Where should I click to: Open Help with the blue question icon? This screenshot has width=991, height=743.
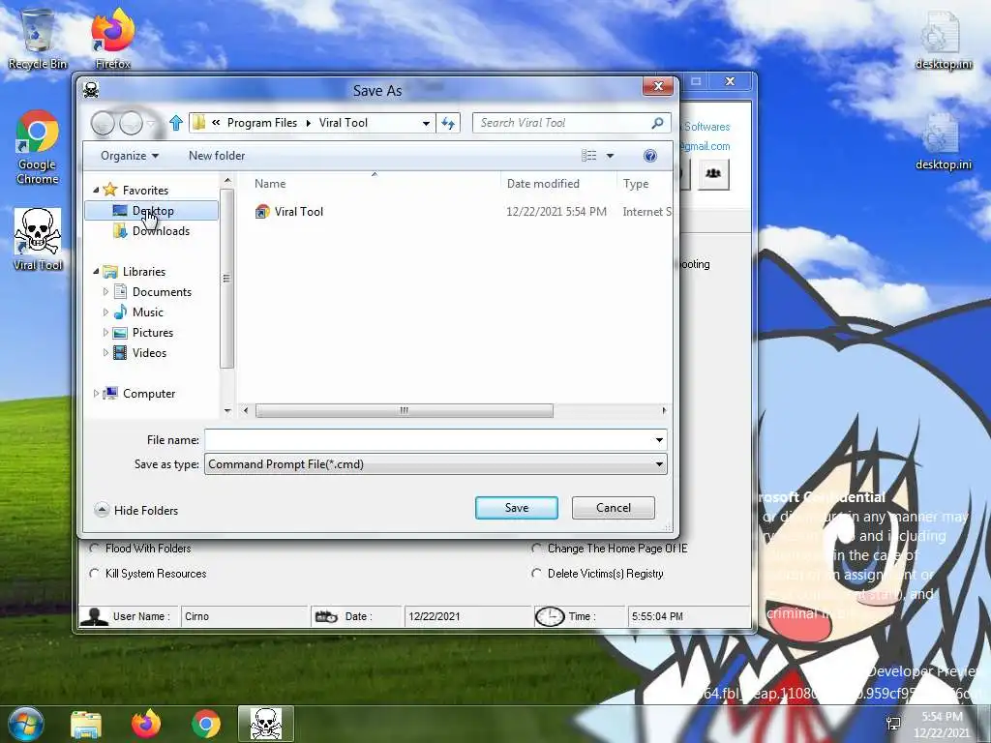click(649, 156)
